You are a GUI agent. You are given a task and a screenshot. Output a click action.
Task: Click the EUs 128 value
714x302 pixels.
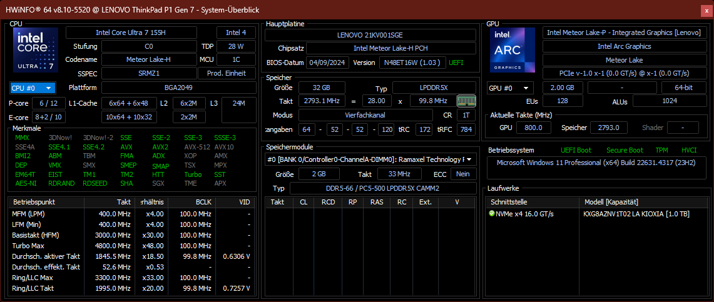564,101
